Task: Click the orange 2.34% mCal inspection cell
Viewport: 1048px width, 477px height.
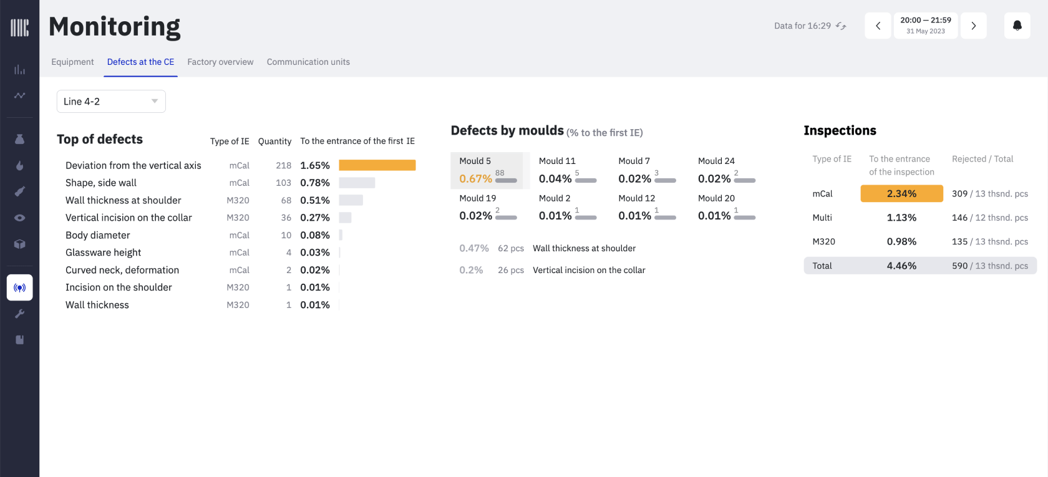Action: [x=901, y=194]
